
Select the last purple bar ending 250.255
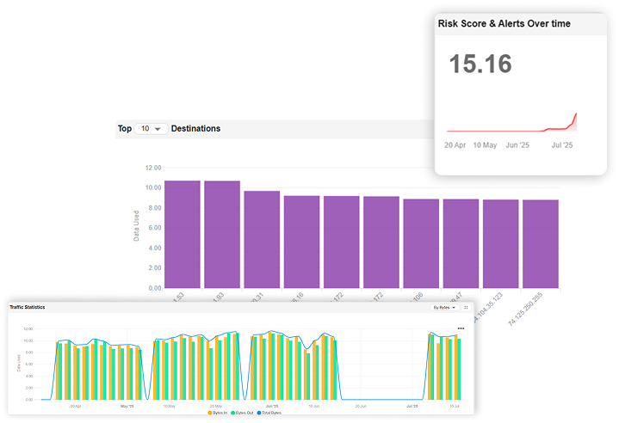tap(541, 243)
